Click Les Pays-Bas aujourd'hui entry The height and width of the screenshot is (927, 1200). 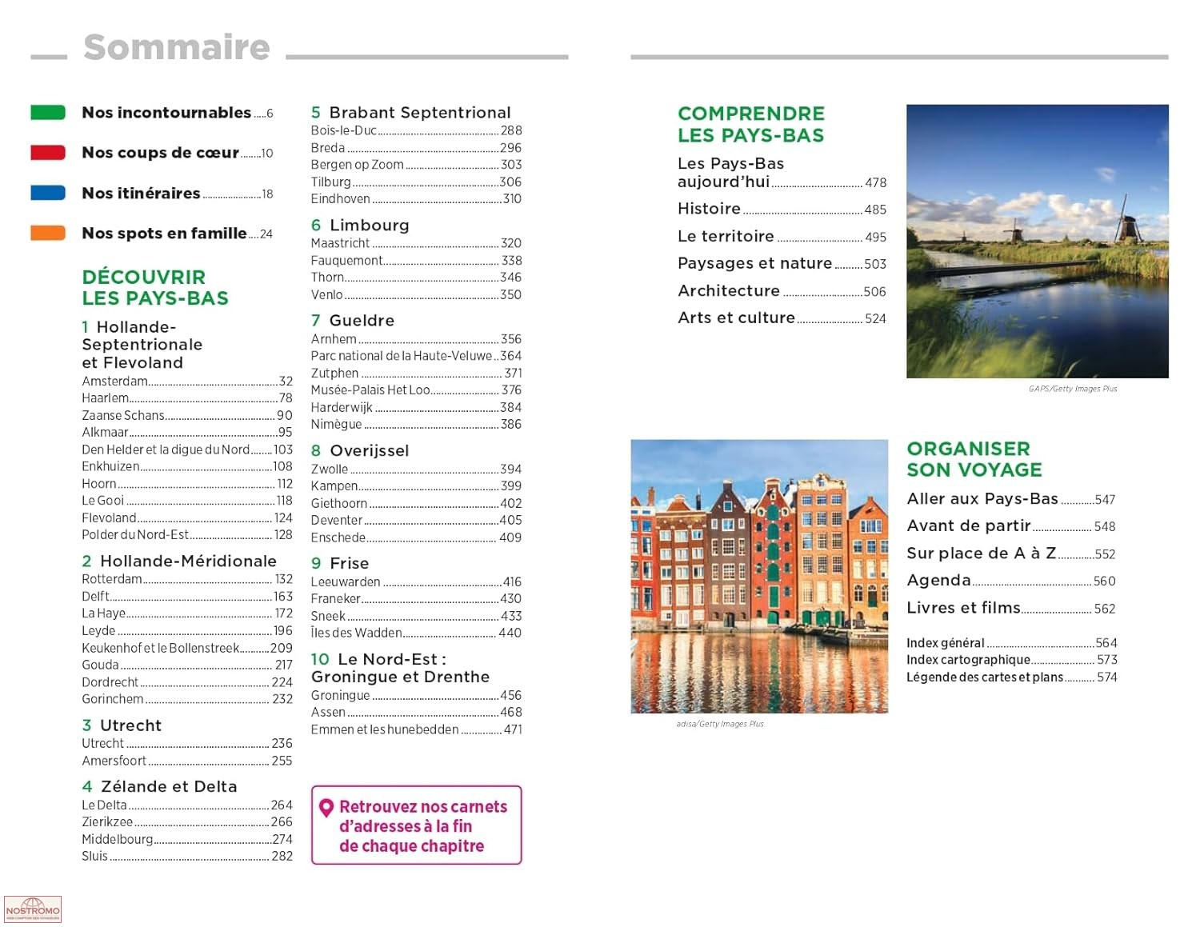click(782, 173)
